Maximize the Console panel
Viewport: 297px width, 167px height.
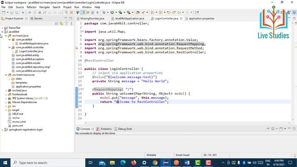coord(294,128)
